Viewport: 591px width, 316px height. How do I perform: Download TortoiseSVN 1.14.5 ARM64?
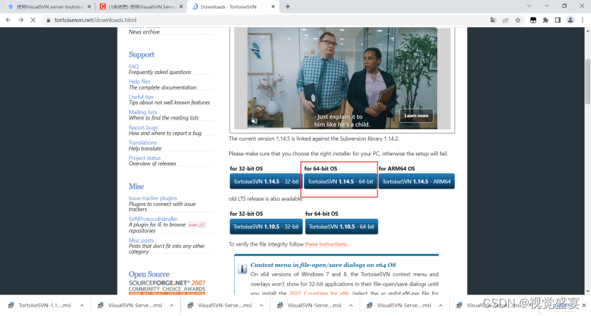pos(417,182)
